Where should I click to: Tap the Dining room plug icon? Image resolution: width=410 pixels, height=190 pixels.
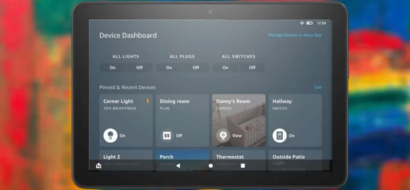167,135
